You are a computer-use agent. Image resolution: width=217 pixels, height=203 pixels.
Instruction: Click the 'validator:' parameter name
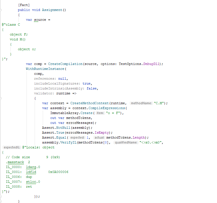coord(44,94)
